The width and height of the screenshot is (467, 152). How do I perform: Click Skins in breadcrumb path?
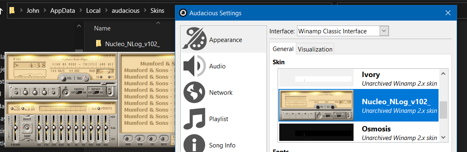tap(157, 11)
